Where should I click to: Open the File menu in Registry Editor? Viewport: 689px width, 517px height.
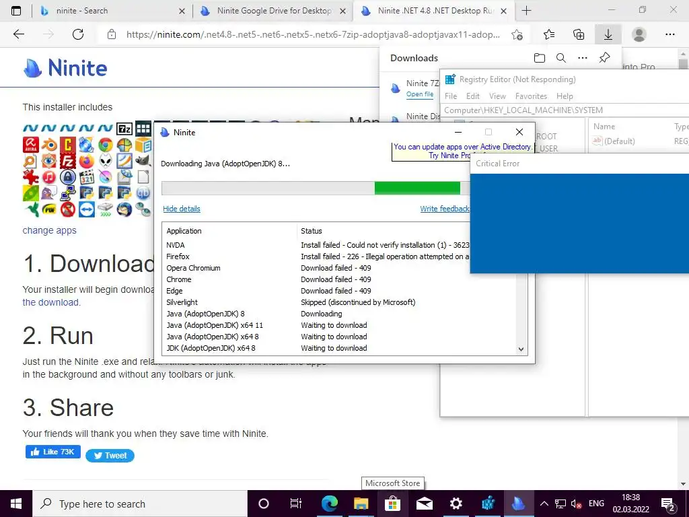pyautogui.click(x=451, y=96)
